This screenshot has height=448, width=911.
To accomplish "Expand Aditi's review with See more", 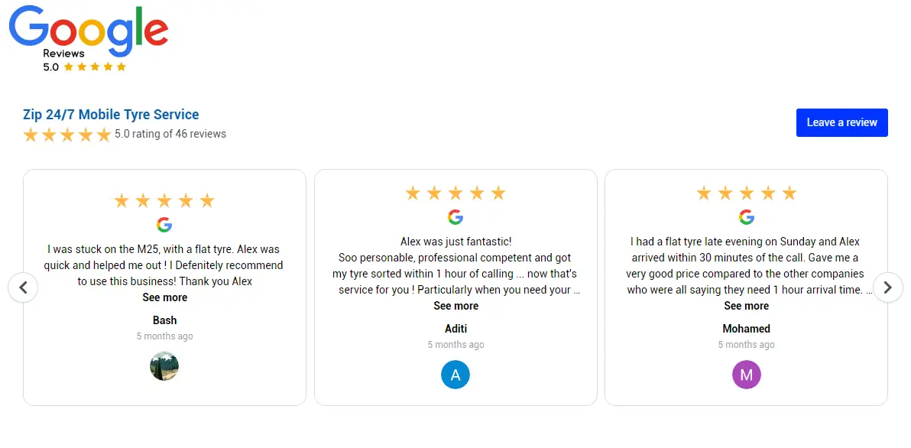I will point(455,306).
